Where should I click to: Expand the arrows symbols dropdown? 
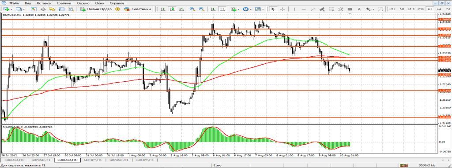pos(373,9)
